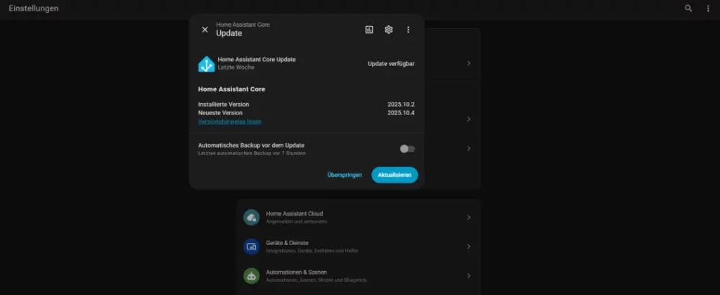
Task: Click the search magnifier icon
Action: pos(688,8)
